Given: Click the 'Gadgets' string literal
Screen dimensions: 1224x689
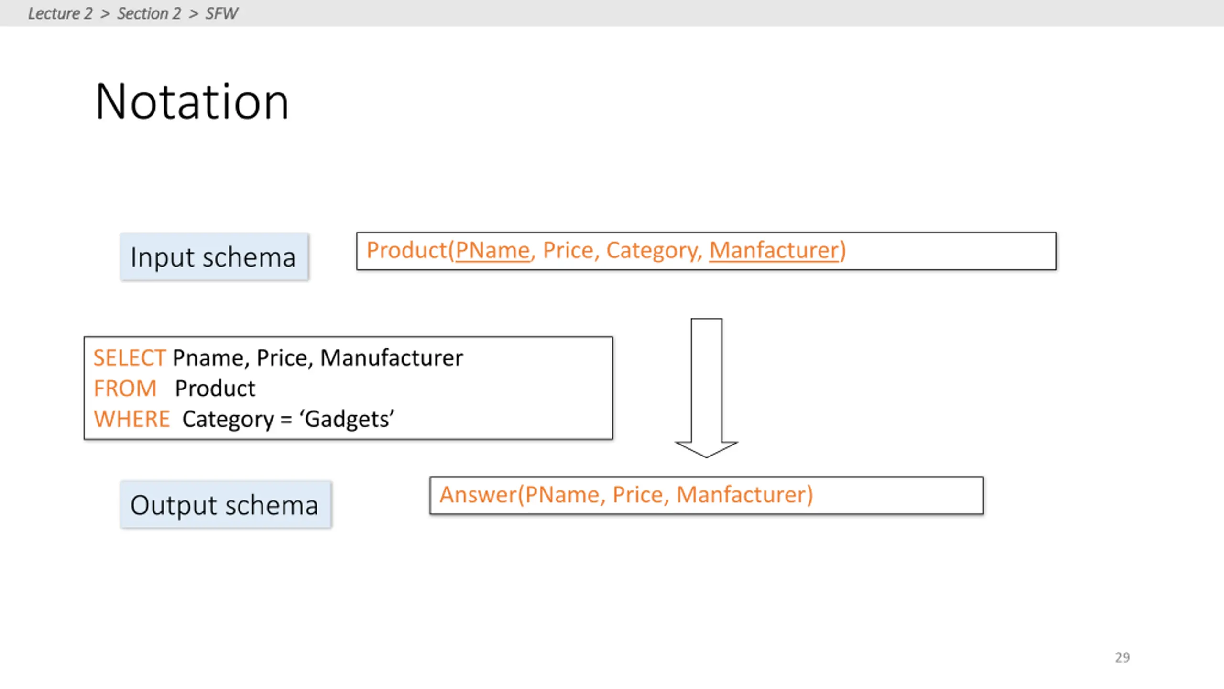Looking at the screenshot, I should (x=347, y=420).
